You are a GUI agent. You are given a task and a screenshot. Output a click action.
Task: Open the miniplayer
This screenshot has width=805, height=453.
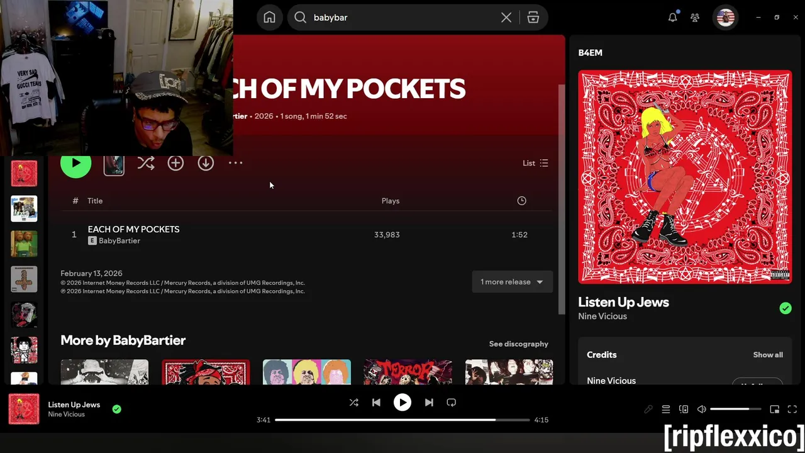(x=775, y=409)
